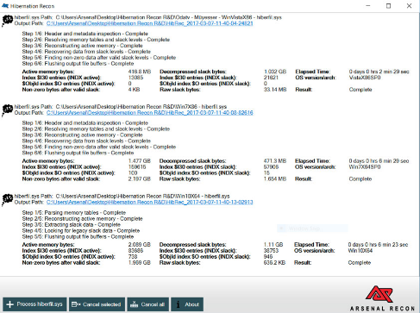
Task: Click the Process hiberfil.sys button
Action: pyautogui.click(x=34, y=304)
